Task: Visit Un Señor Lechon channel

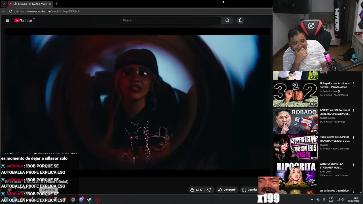Action: (328, 91)
